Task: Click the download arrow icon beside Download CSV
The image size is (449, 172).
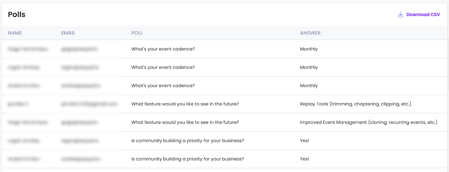Action: [400, 15]
